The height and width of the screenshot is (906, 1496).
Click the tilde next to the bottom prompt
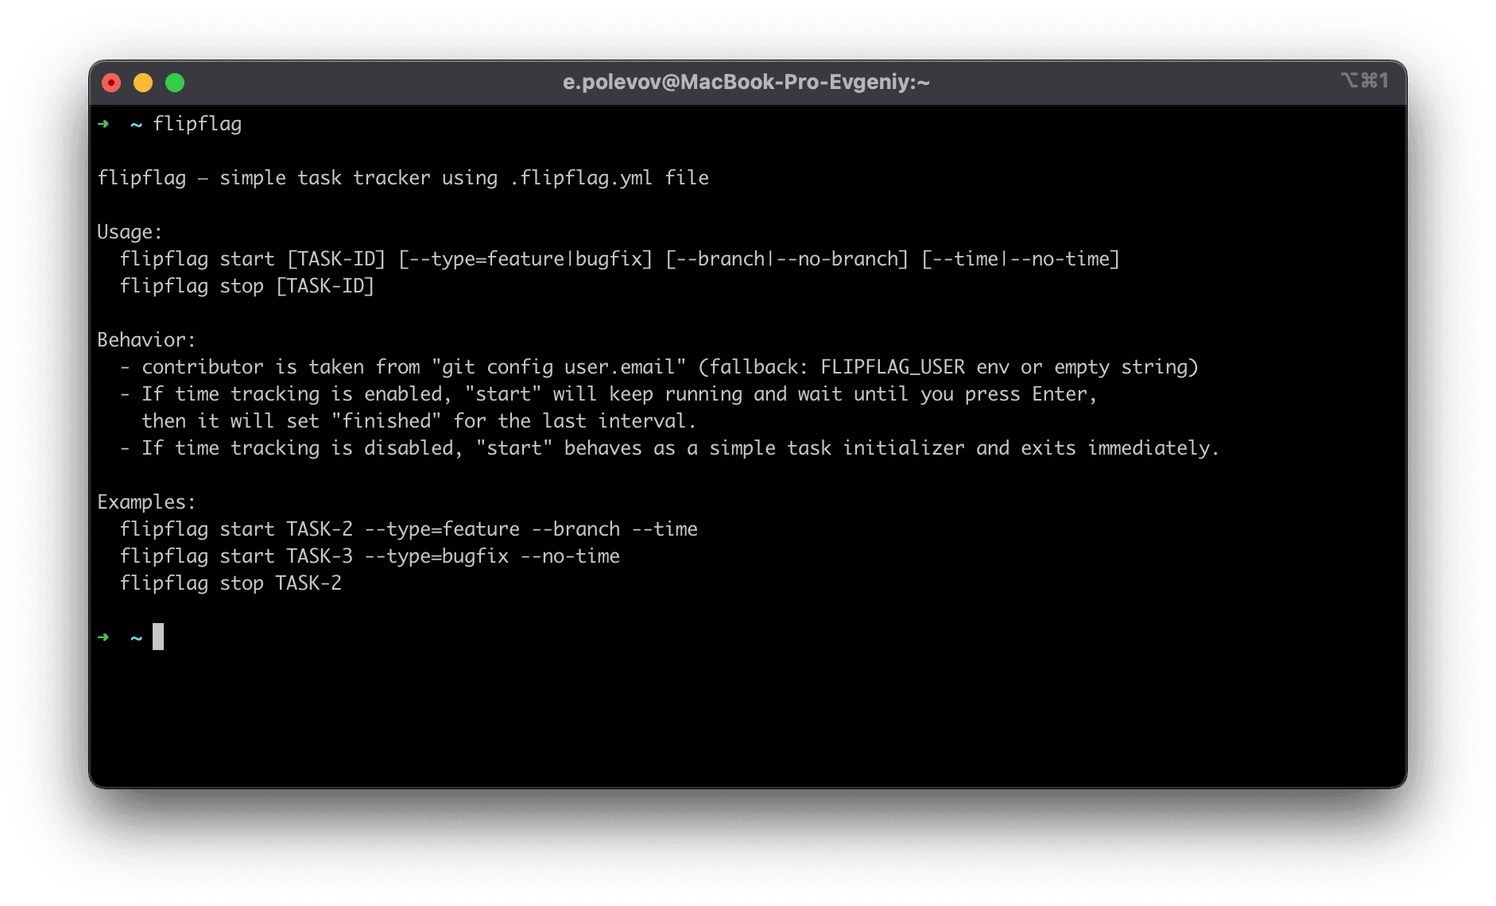135,637
